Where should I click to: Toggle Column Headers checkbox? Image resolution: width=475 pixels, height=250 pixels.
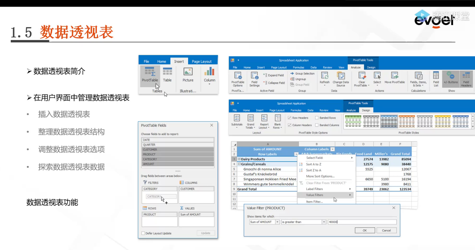[x=289, y=125]
